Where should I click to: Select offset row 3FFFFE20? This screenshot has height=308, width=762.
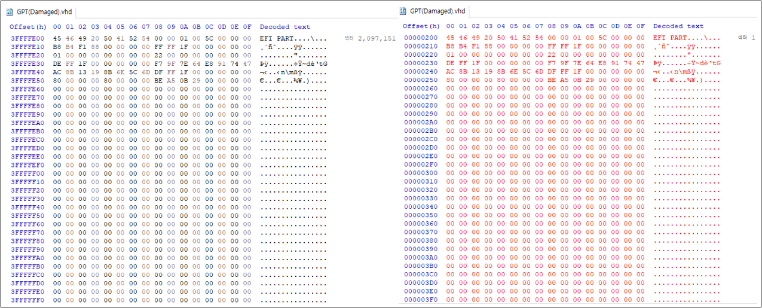click(169, 54)
